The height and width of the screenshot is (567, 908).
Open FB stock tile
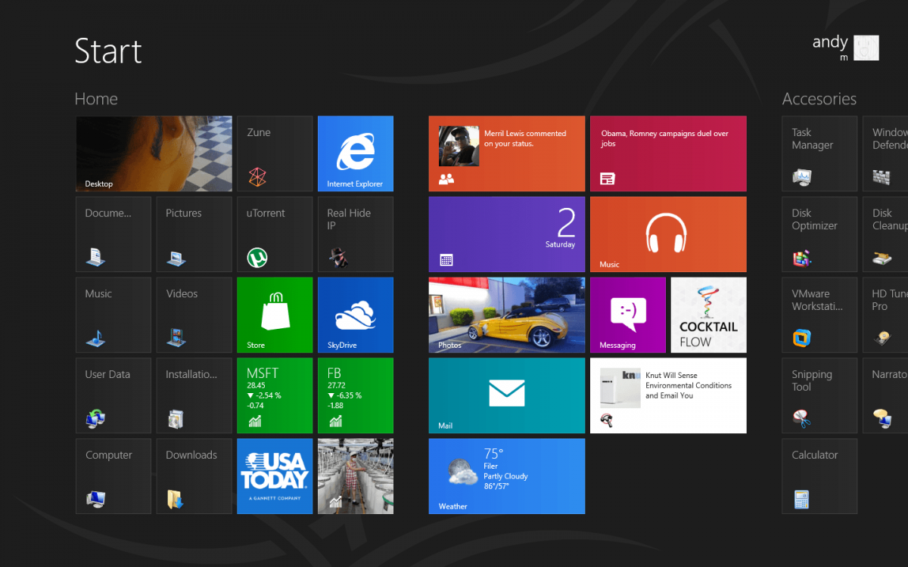point(356,395)
